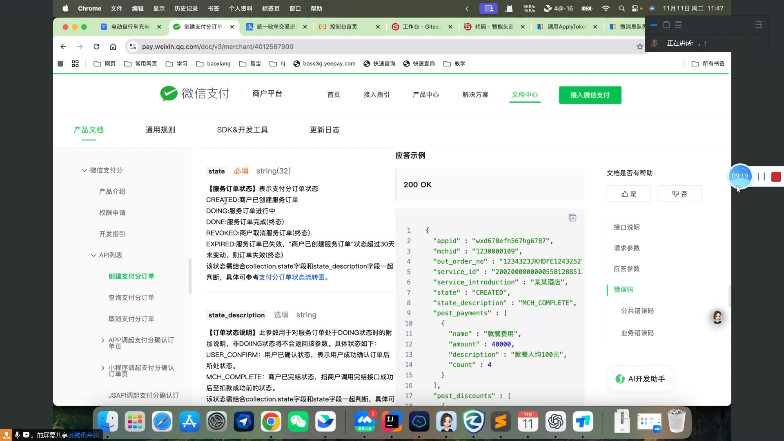The height and width of the screenshot is (441, 784).
Task: Click the thumbs-down 否 button
Action: pos(679,194)
